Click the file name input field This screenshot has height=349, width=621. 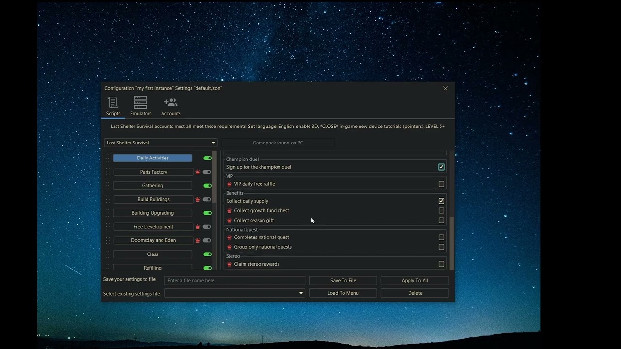pyautogui.click(x=235, y=280)
